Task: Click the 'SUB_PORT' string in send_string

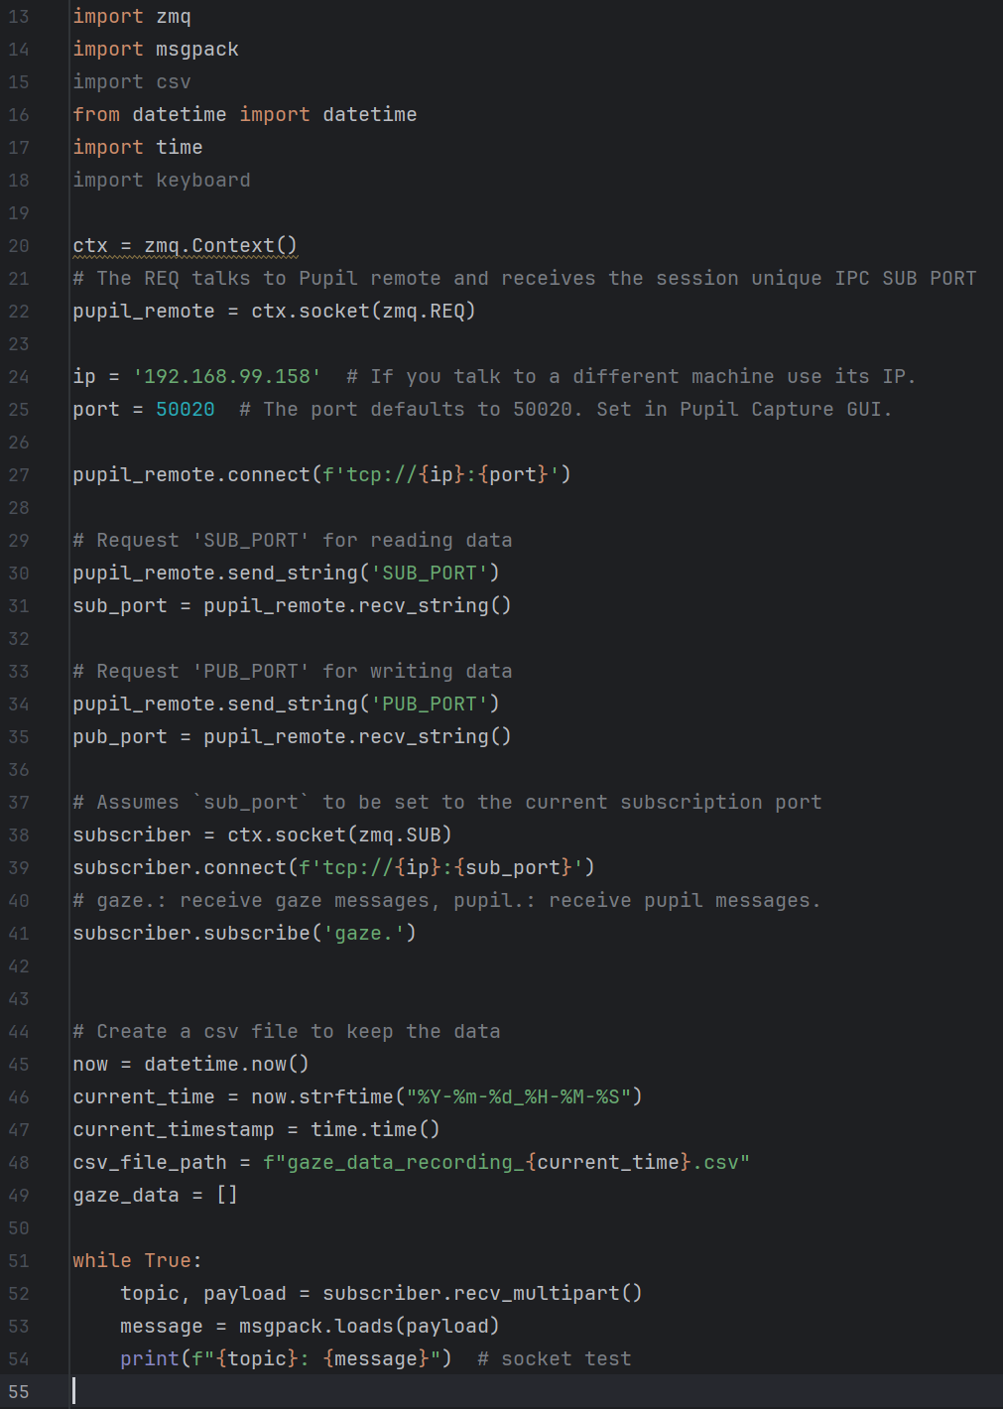Action: pos(430,574)
